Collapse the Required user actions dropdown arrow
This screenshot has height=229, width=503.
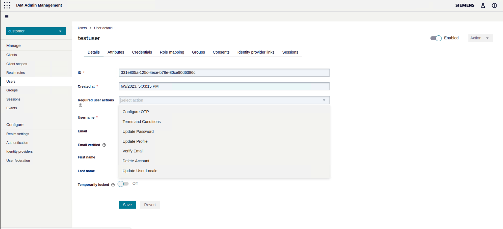(x=324, y=100)
